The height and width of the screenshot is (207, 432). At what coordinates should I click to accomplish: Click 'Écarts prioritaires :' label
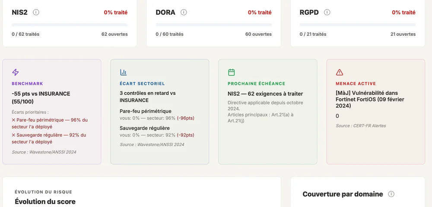[x=30, y=113]
